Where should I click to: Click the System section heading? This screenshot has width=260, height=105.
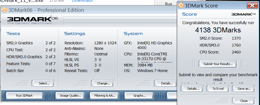(x=133, y=34)
